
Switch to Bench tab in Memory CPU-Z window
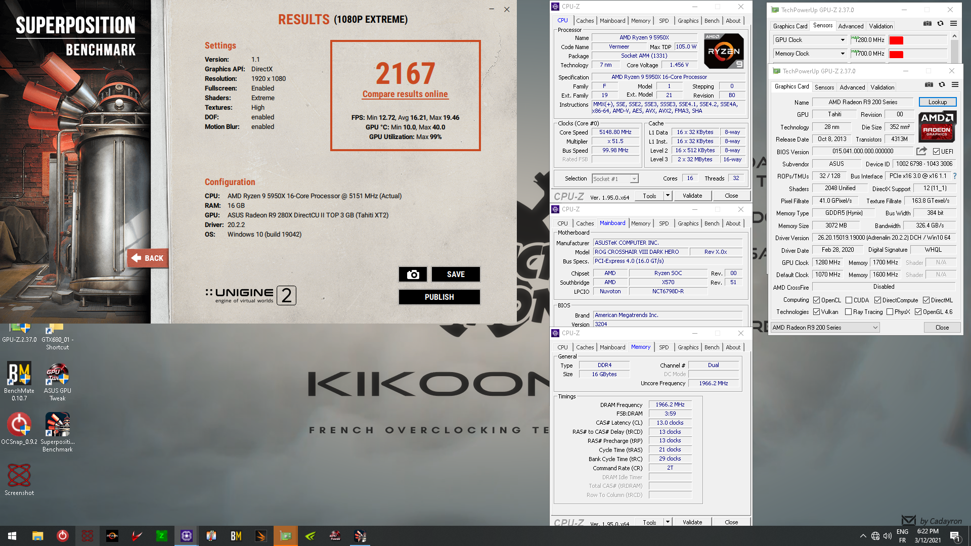tap(712, 347)
